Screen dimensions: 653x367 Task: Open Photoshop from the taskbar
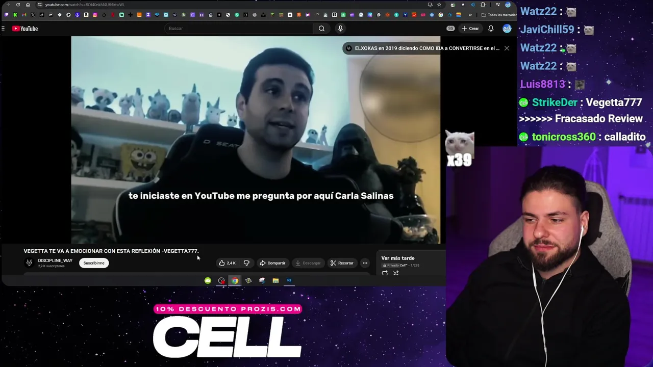point(289,280)
